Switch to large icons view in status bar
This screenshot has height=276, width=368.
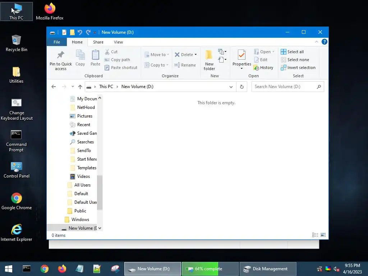coord(323,235)
